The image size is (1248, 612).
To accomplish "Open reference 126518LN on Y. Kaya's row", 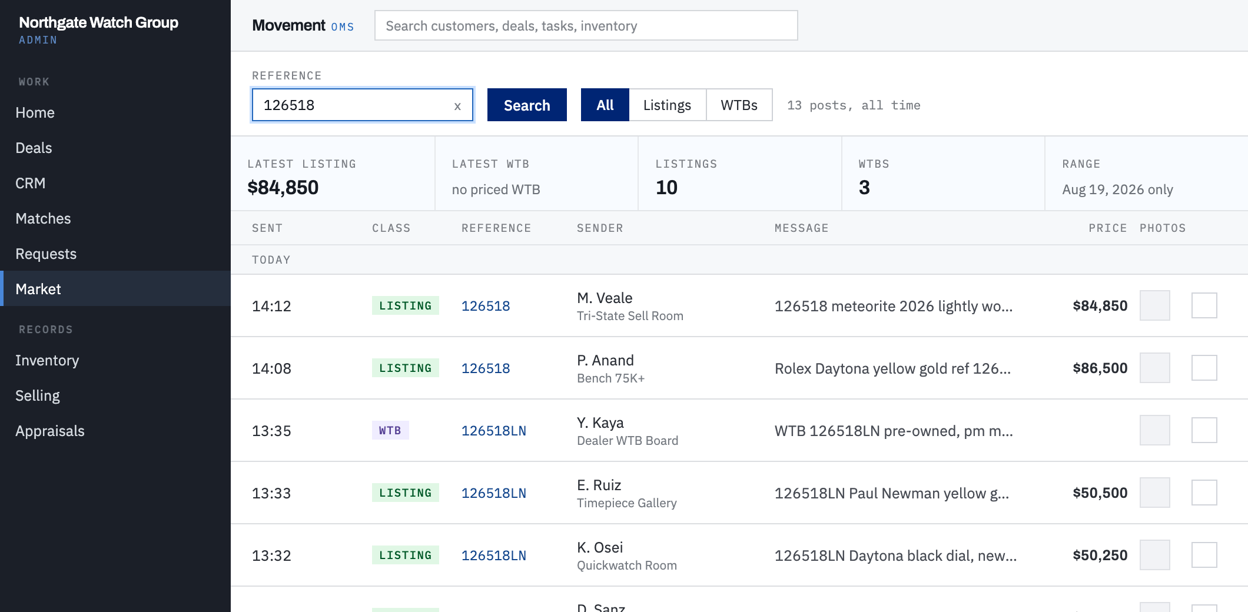I will click(x=494, y=431).
